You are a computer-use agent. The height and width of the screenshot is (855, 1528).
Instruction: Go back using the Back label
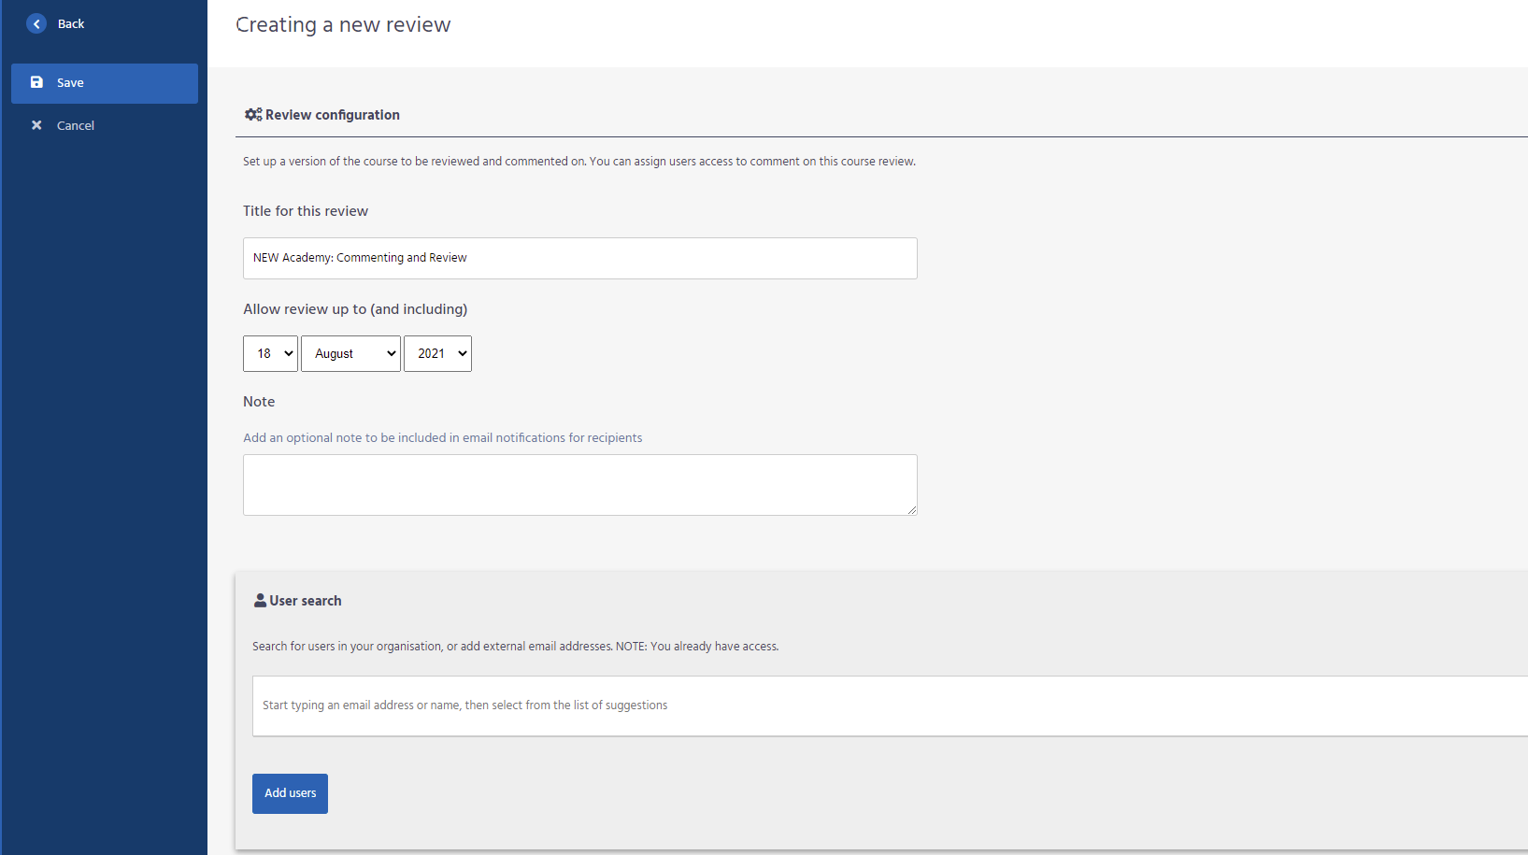click(x=71, y=24)
